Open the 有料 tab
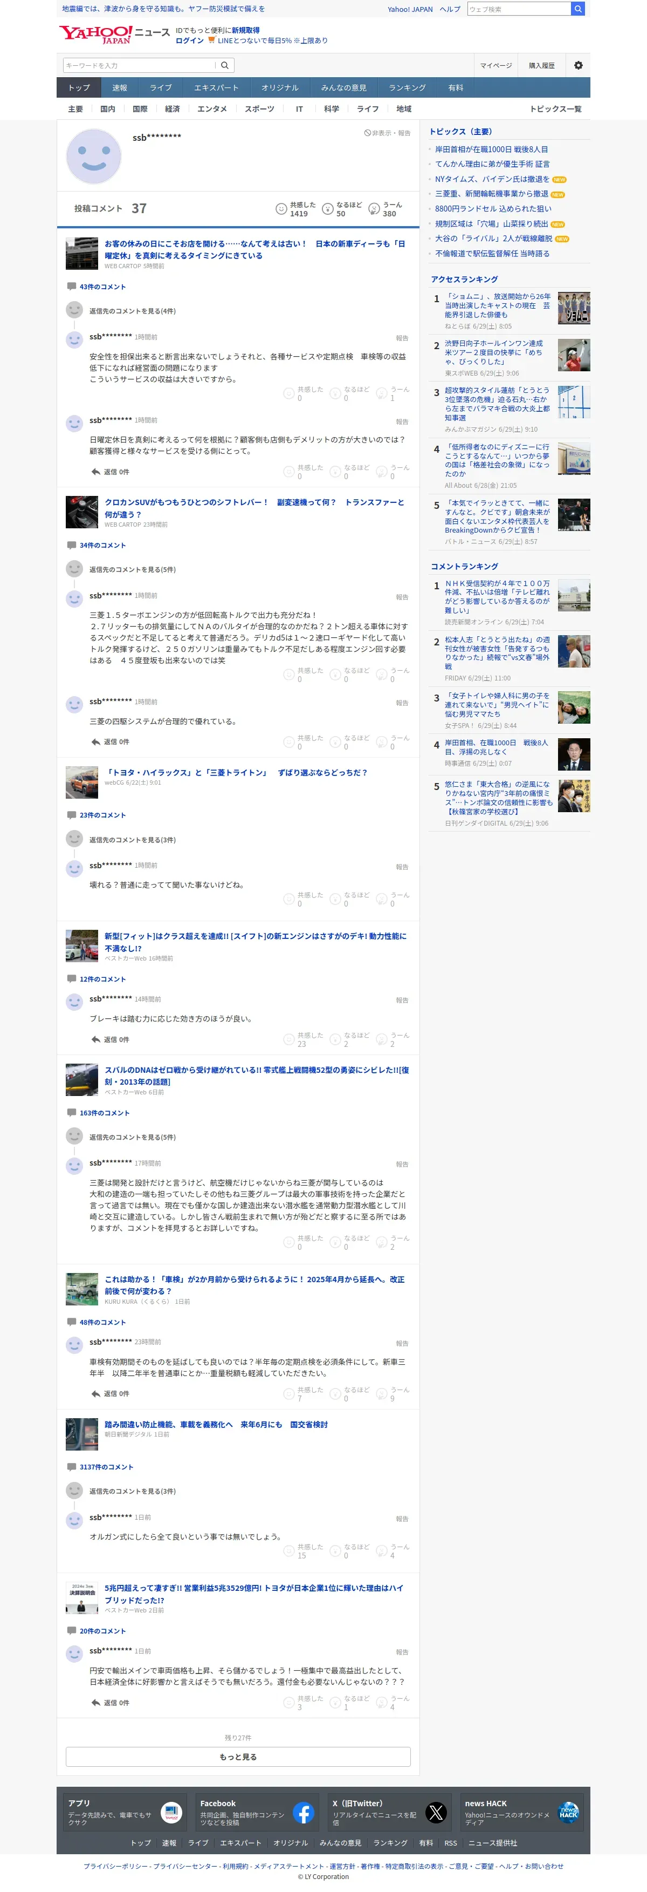Viewport: 647px width, 1892px height. tap(456, 87)
